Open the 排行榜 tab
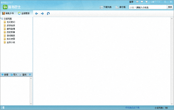This screenshot has height=110, width=174. (120, 7)
